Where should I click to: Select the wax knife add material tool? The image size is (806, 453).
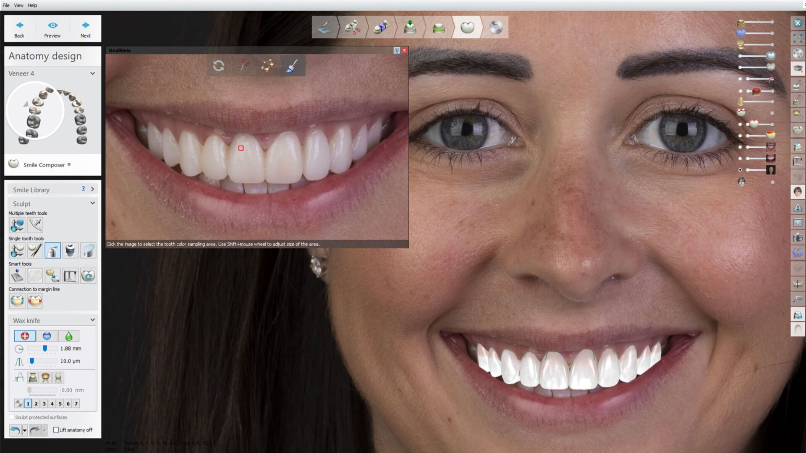tap(24, 336)
